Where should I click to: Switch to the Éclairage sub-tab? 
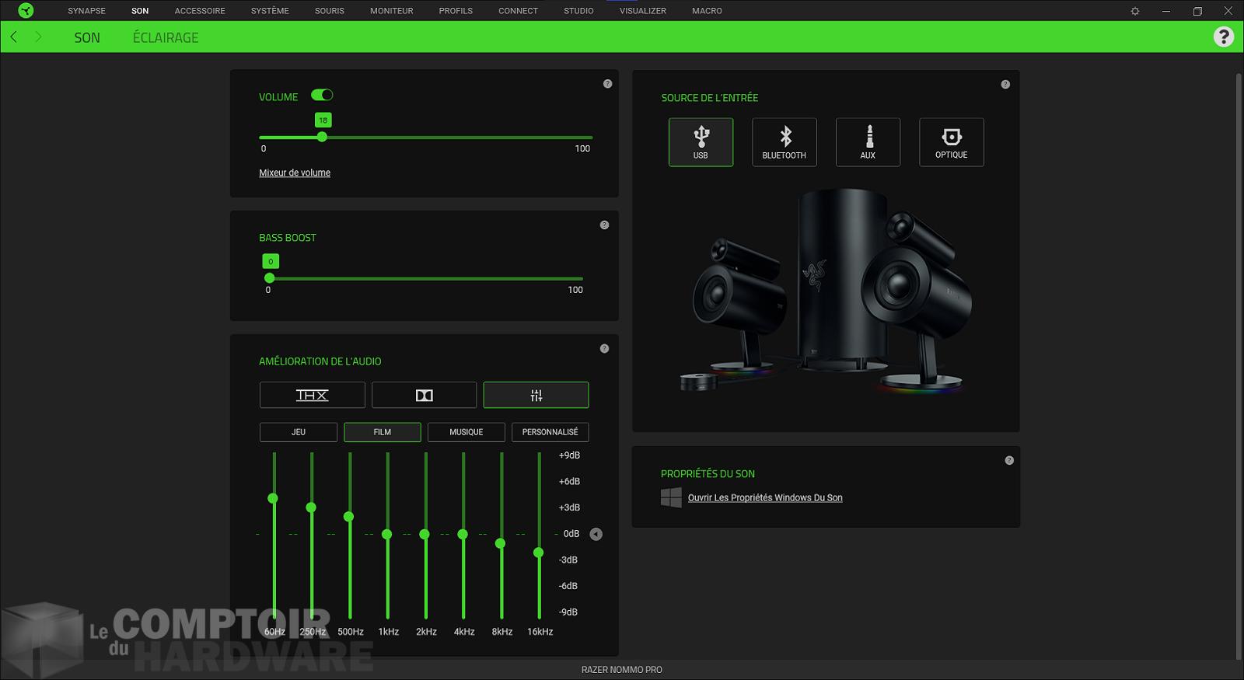tap(166, 37)
